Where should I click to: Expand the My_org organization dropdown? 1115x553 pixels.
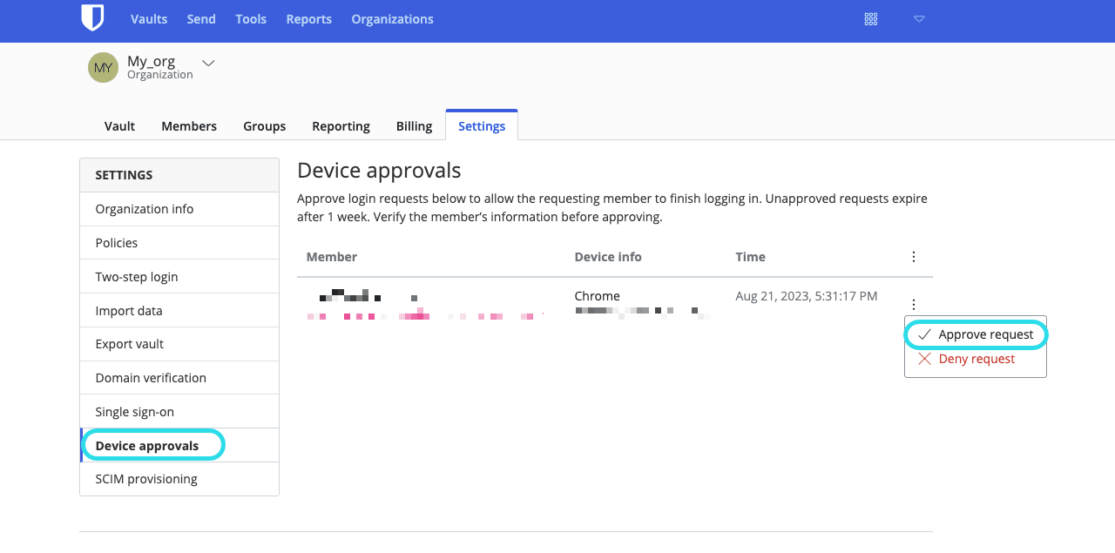point(207,63)
